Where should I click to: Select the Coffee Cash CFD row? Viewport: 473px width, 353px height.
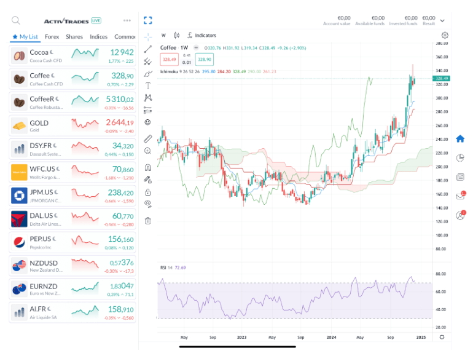72,79
